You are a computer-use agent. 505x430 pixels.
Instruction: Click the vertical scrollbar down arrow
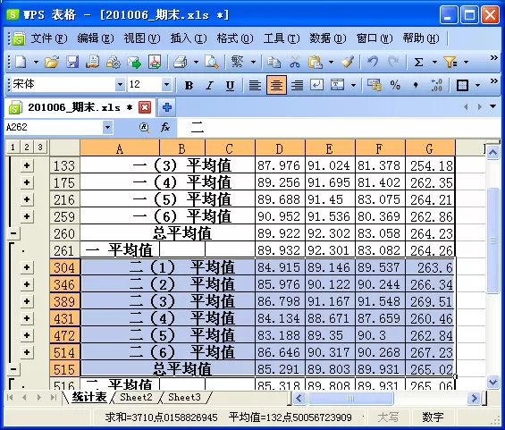[492, 383]
